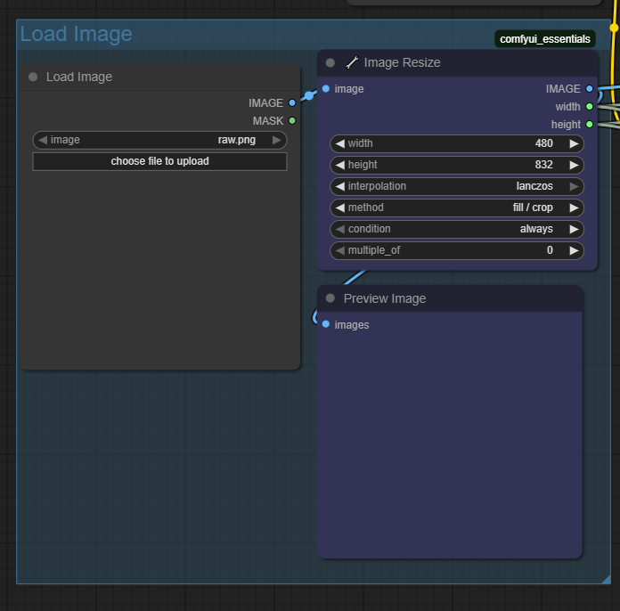Click the MASK output socket of Load Image
Image resolution: width=620 pixels, height=611 pixels.
tap(292, 120)
